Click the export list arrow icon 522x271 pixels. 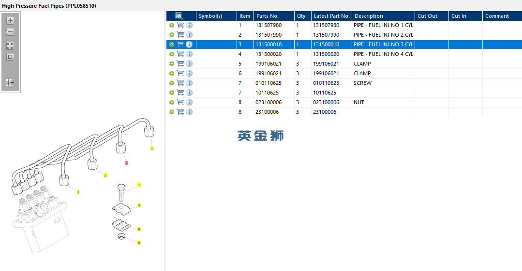[10, 82]
